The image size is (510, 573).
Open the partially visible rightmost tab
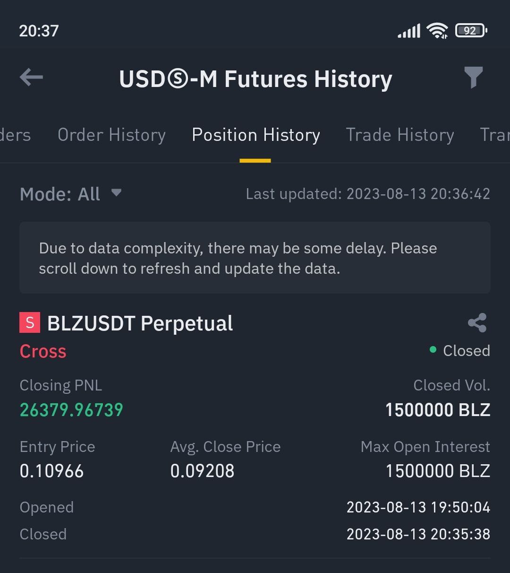point(494,135)
